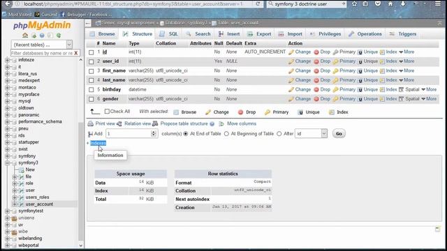Click the Print view printer icon
This screenshot has width=447, height=251.
[90, 124]
